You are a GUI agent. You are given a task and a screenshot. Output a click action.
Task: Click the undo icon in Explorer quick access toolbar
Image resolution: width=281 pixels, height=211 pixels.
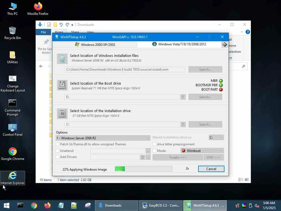(x=61, y=24)
